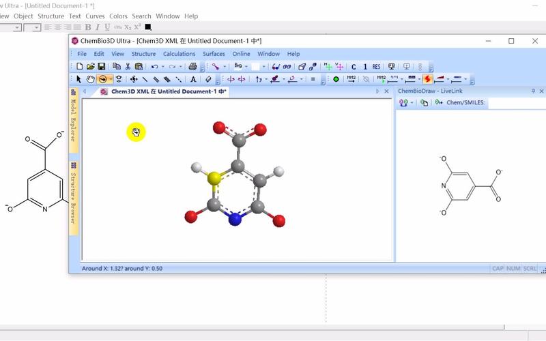Select the trackball Rotate tool
The height and width of the screenshot is (341, 546).
(x=102, y=79)
